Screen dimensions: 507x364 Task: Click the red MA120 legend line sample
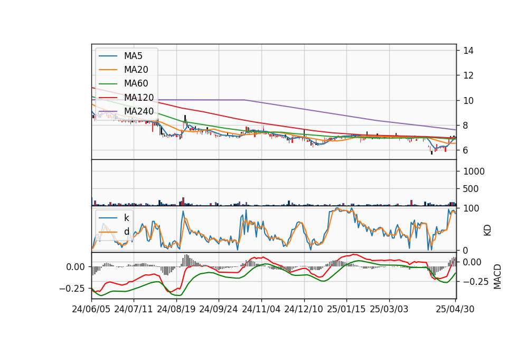[x=108, y=98]
